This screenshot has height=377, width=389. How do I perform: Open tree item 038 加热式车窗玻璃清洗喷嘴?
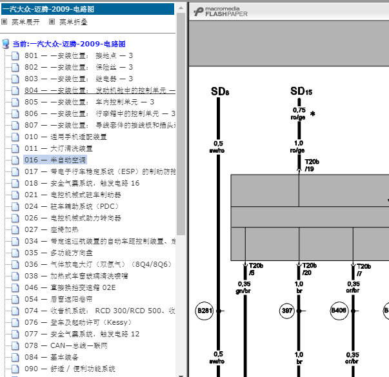[x=76, y=276]
